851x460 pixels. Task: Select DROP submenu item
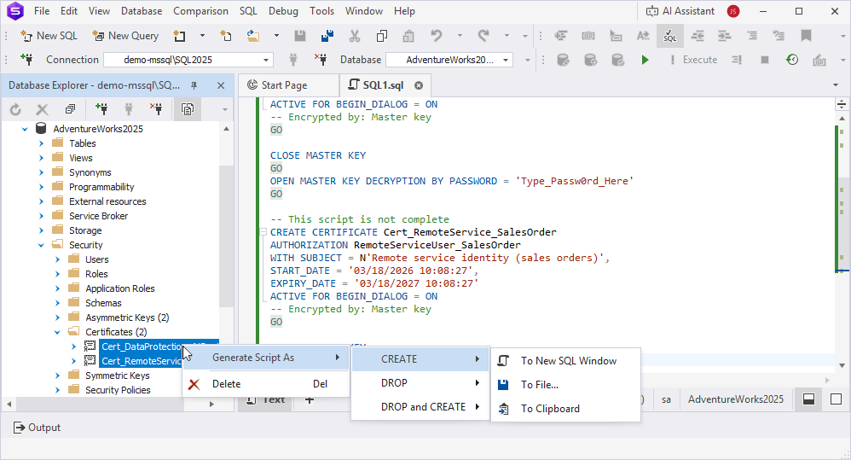[x=420, y=383]
